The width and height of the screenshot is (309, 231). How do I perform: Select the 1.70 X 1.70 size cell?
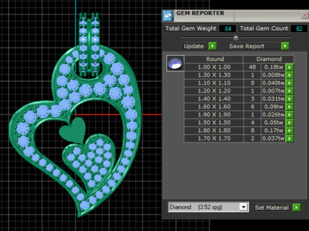point(214,139)
